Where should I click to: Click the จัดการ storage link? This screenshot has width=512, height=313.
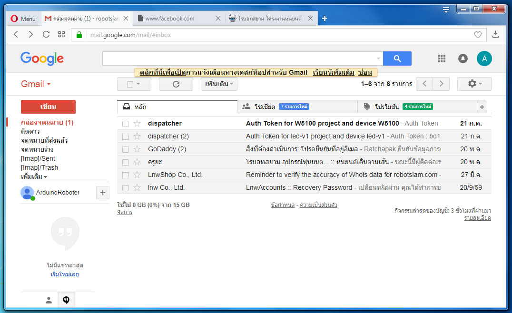coord(125,212)
